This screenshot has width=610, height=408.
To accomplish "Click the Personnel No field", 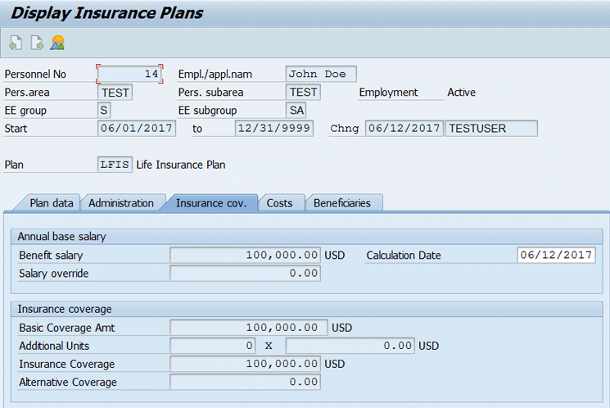I will click(129, 74).
